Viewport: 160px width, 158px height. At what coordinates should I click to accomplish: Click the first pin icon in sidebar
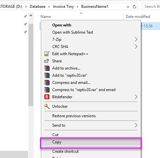[25, 16]
